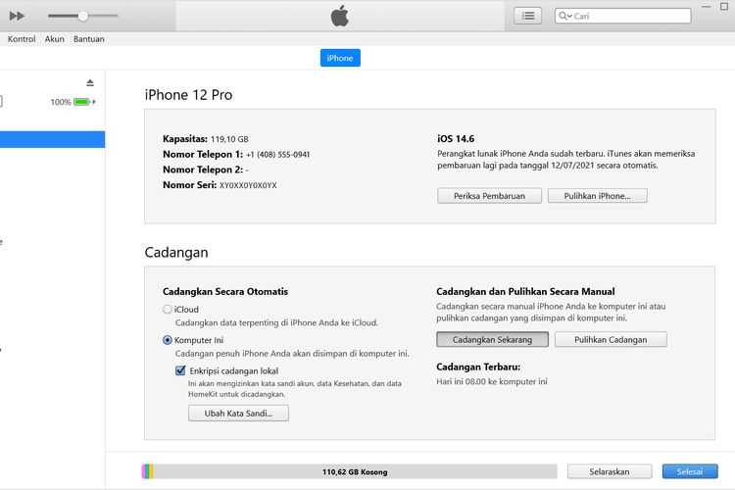Click the storage bar showing 110,62 GB Kosong
This screenshot has height=490, width=735.
pos(349,471)
